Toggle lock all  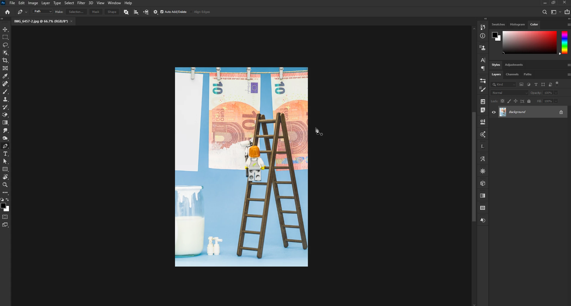click(x=529, y=101)
